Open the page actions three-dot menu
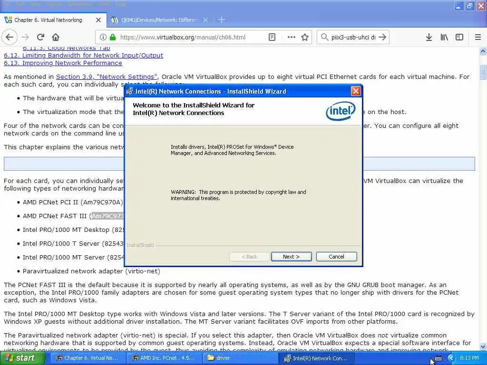The image size is (487, 365). pos(292,37)
